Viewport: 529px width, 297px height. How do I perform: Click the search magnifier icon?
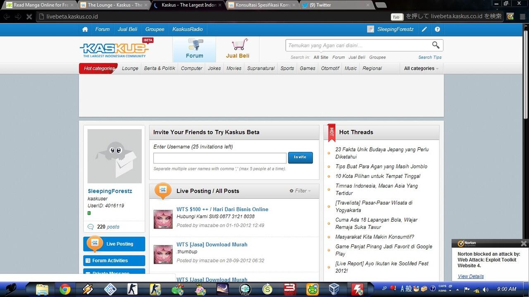pos(436,45)
